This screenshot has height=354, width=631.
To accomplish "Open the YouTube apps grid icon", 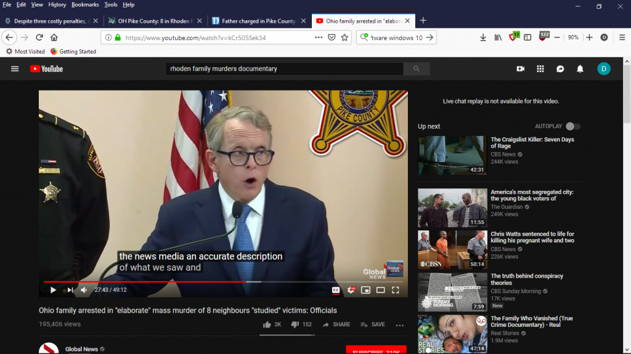I will (x=540, y=69).
